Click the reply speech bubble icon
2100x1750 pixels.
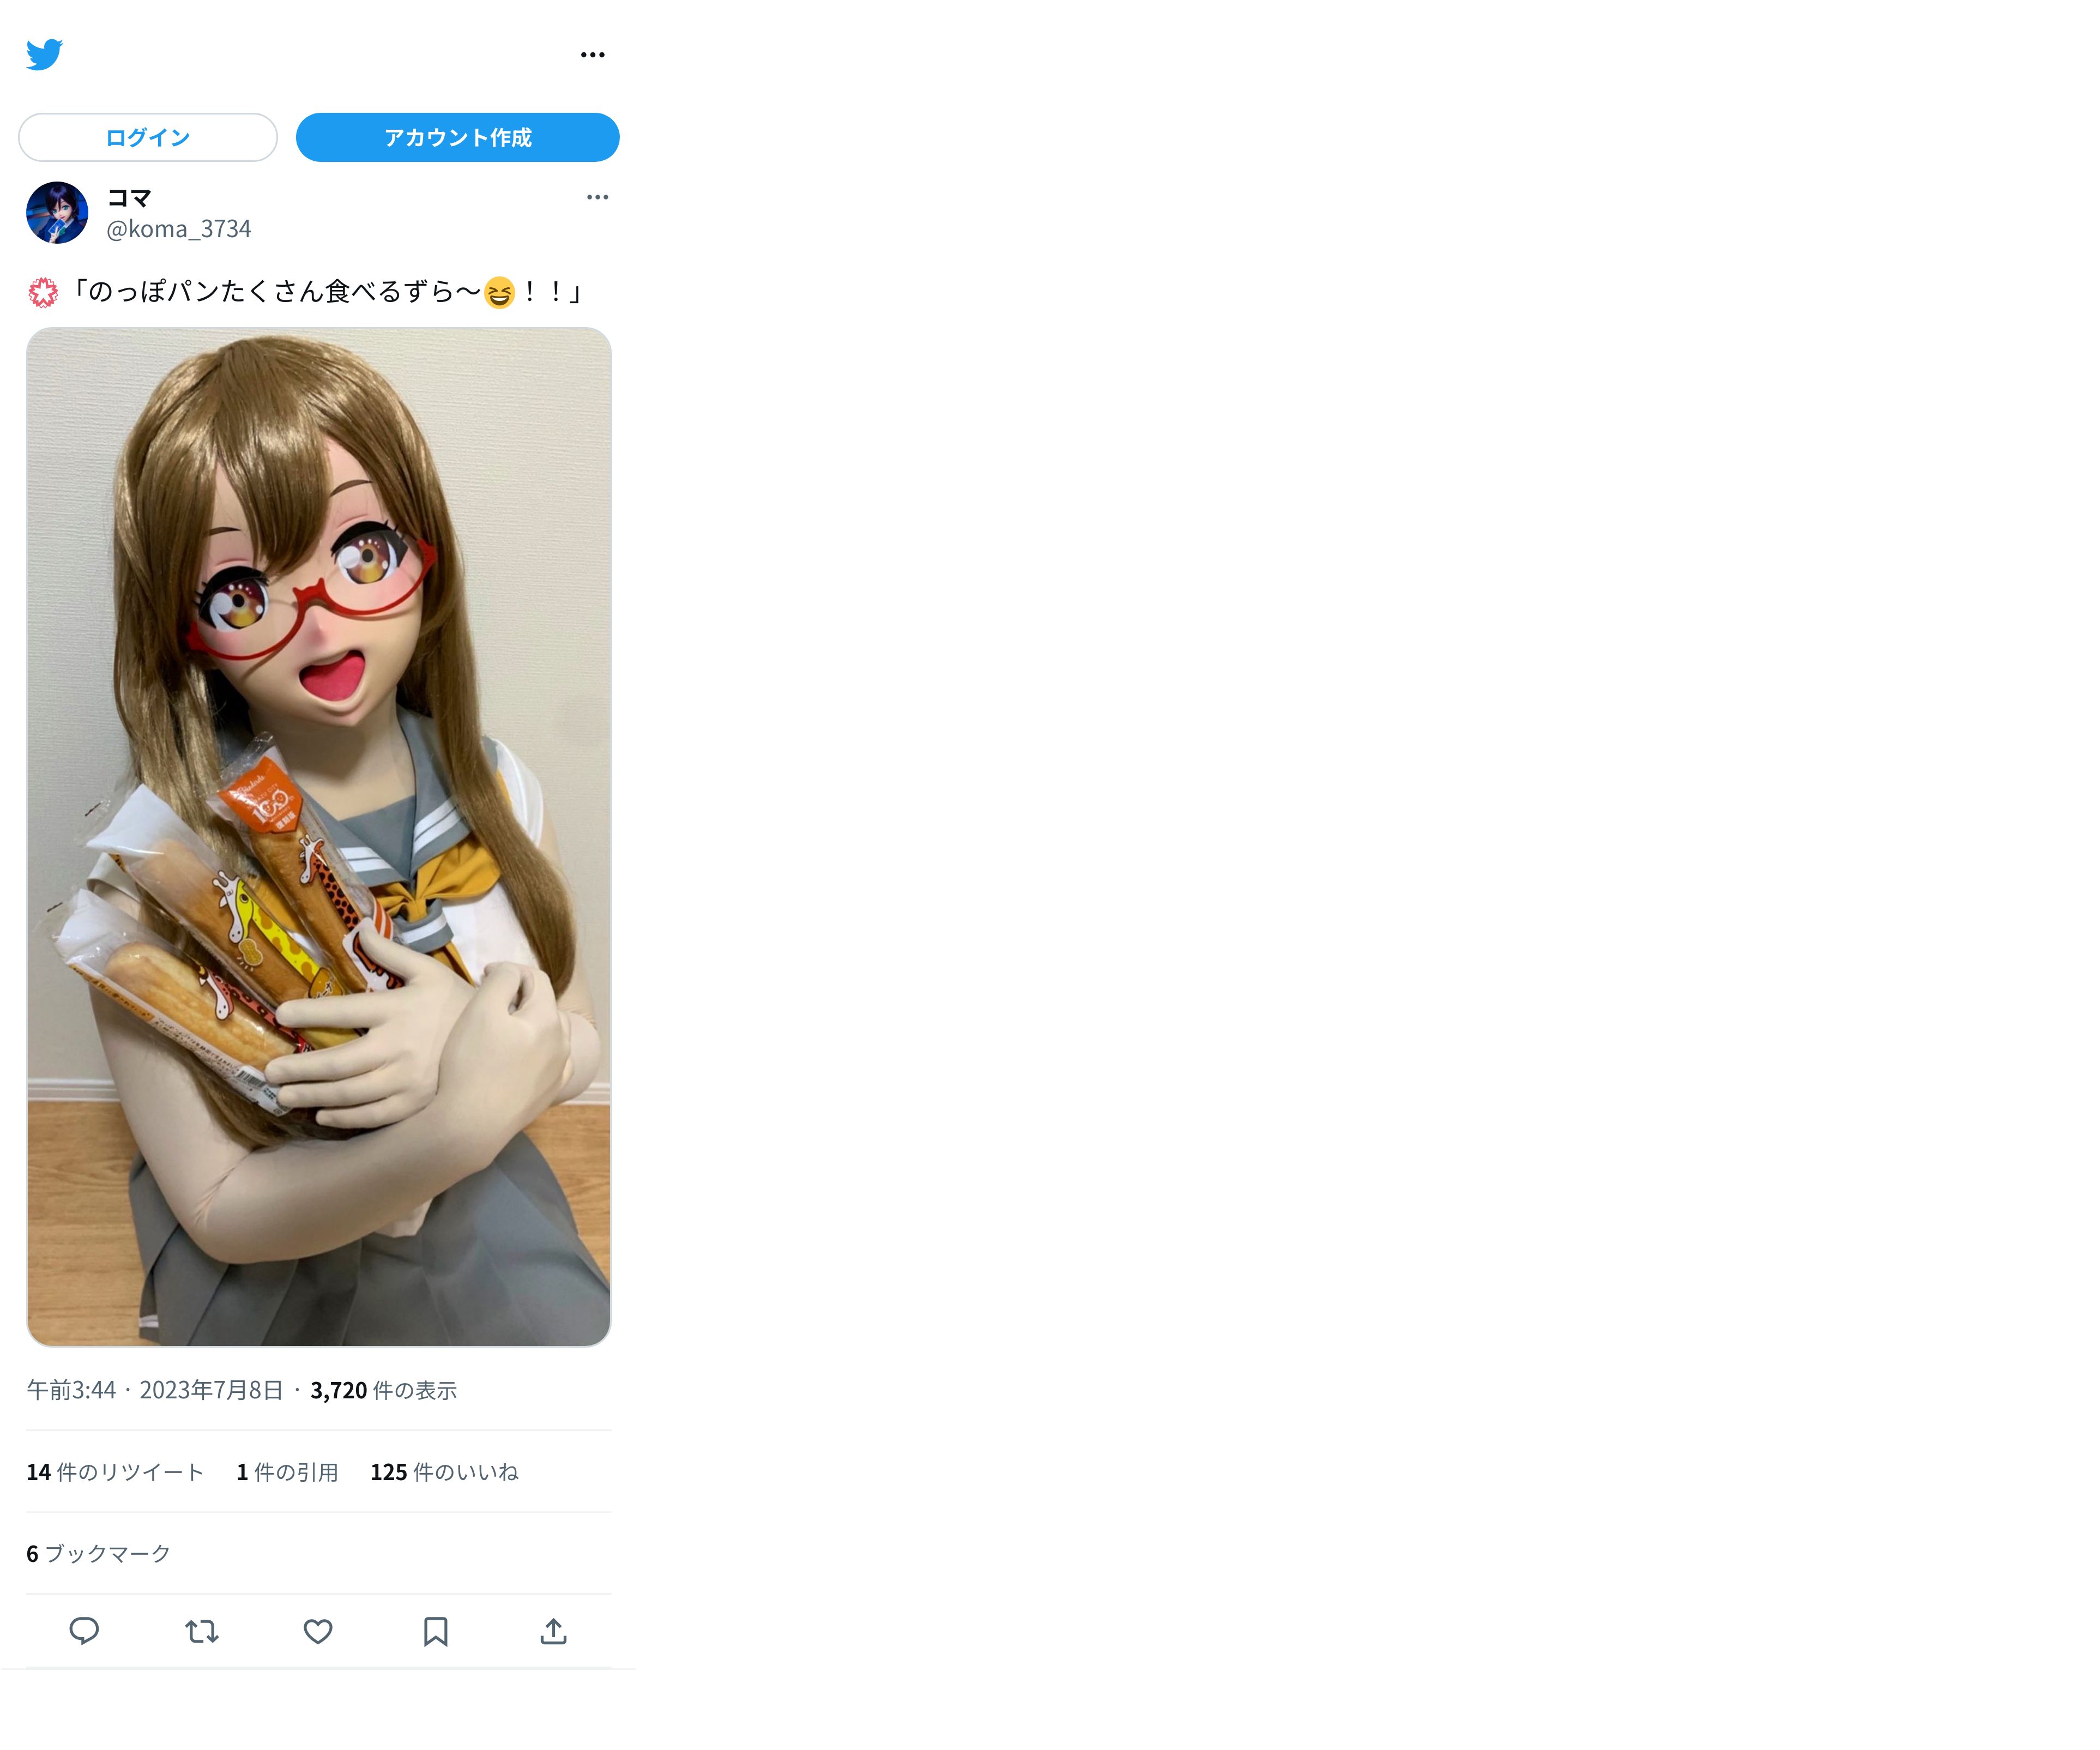pyautogui.click(x=84, y=1631)
